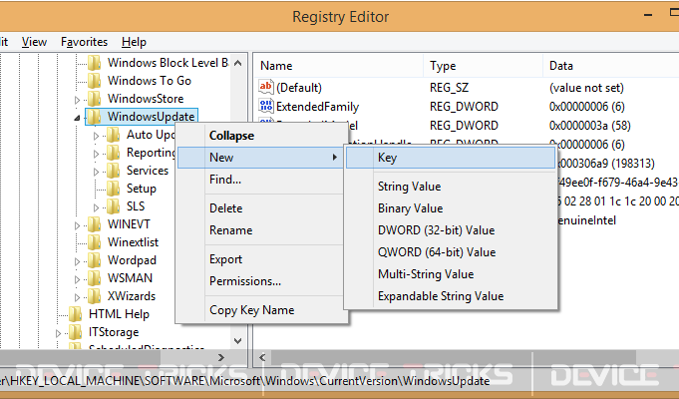Choose Copy Key Name
Viewport: 679px width, 399px height.
[x=260, y=310]
